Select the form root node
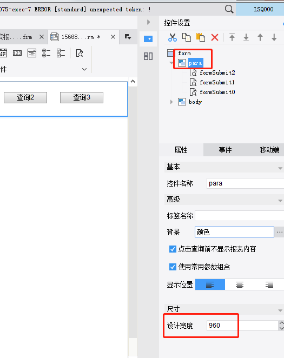284x358 pixels. [184, 53]
